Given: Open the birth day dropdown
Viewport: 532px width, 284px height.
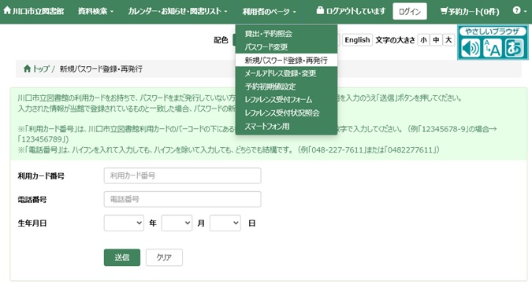Looking at the screenshot, I should pyautogui.click(x=225, y=223).
